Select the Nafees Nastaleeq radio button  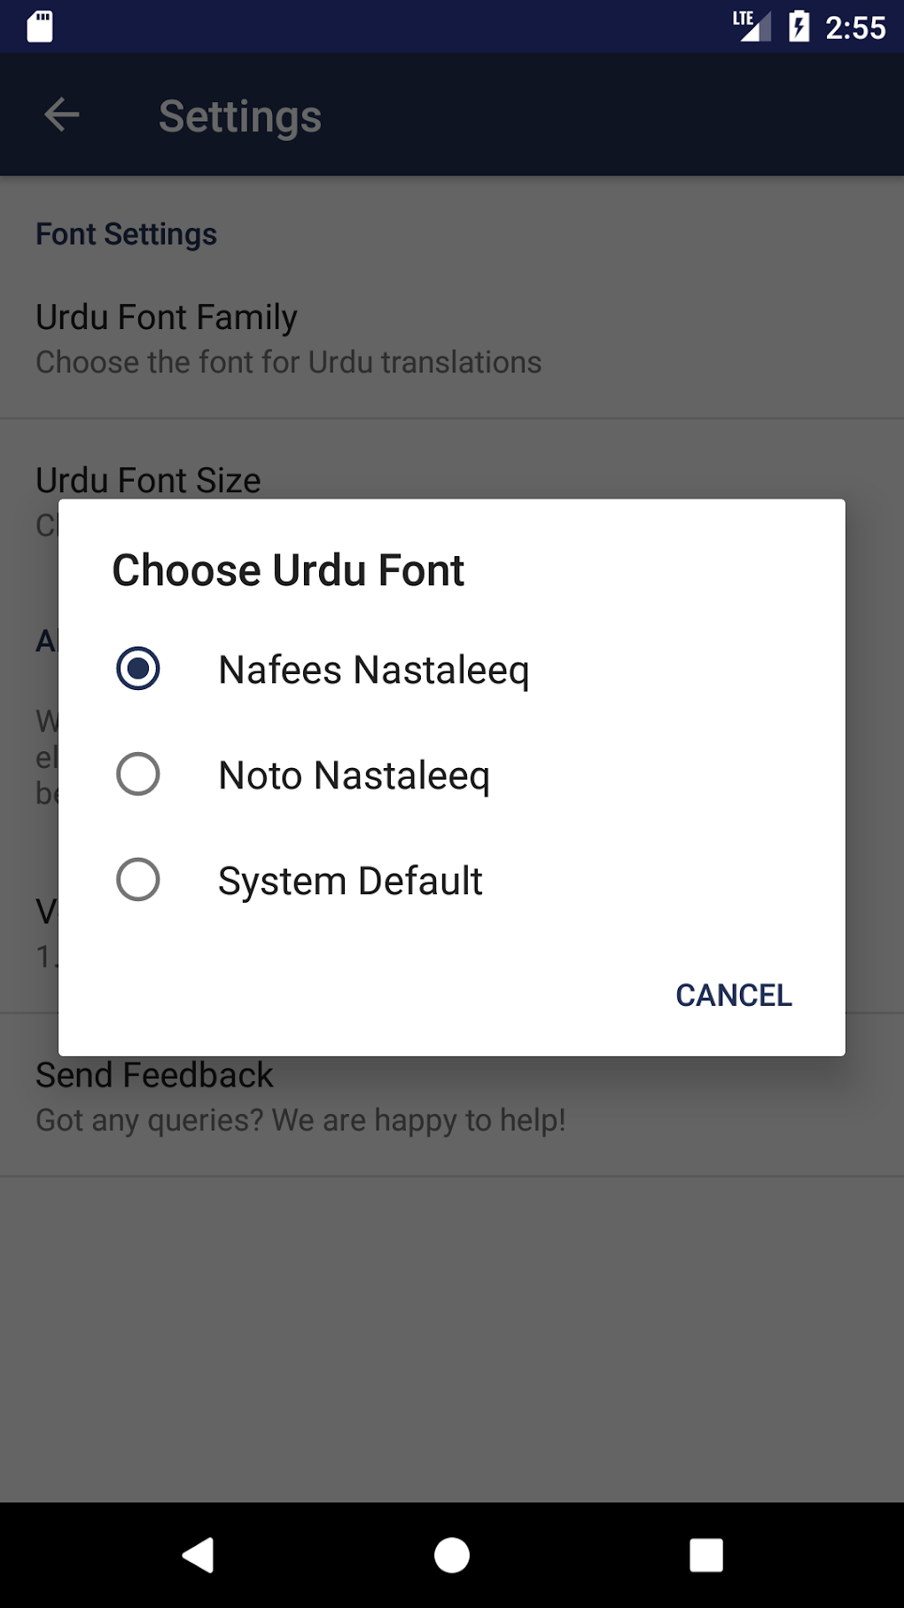pos(138,669)
